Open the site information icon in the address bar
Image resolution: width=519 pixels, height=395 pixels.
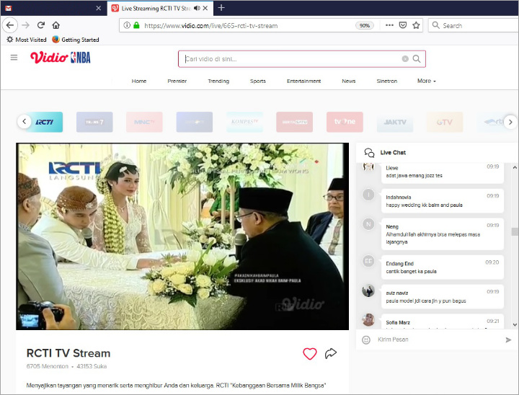click(127, 25)
